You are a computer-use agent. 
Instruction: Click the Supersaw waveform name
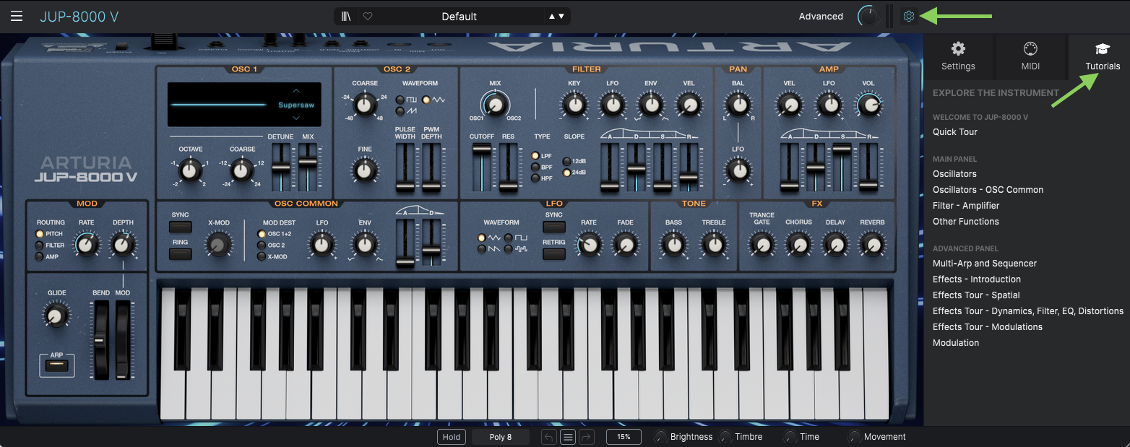tap(296, 105)
